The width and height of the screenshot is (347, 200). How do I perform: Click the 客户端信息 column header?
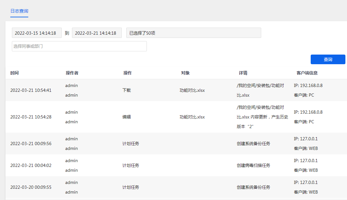point(307,73)
